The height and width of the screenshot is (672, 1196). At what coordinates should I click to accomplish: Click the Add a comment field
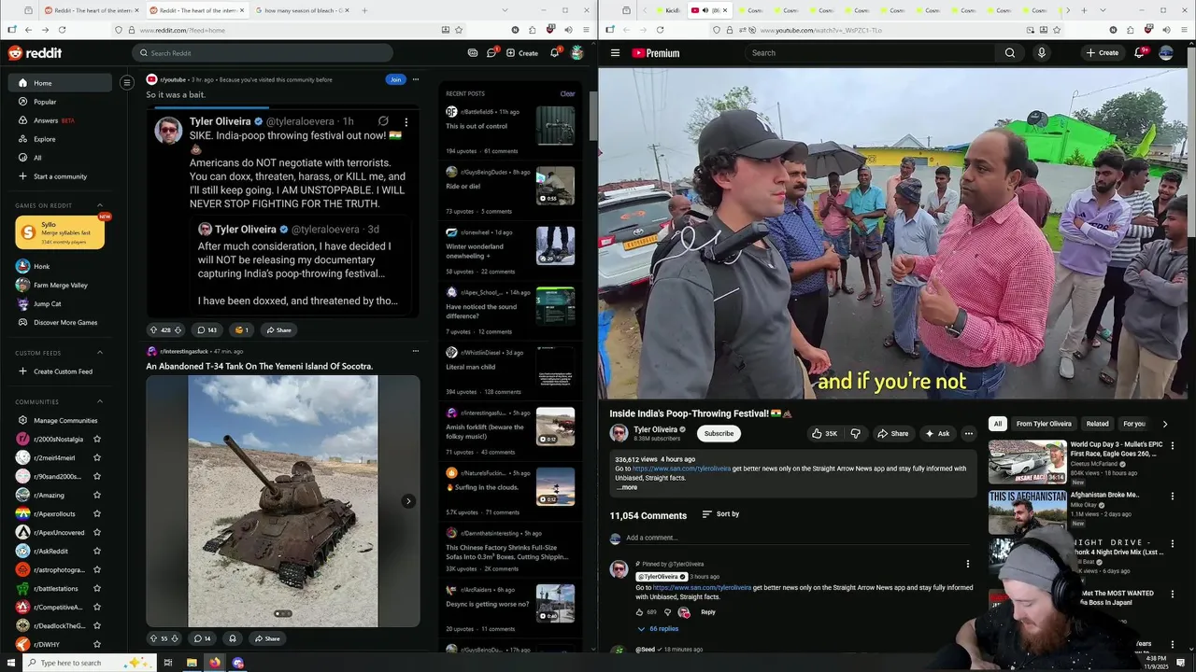click(800, 538)
